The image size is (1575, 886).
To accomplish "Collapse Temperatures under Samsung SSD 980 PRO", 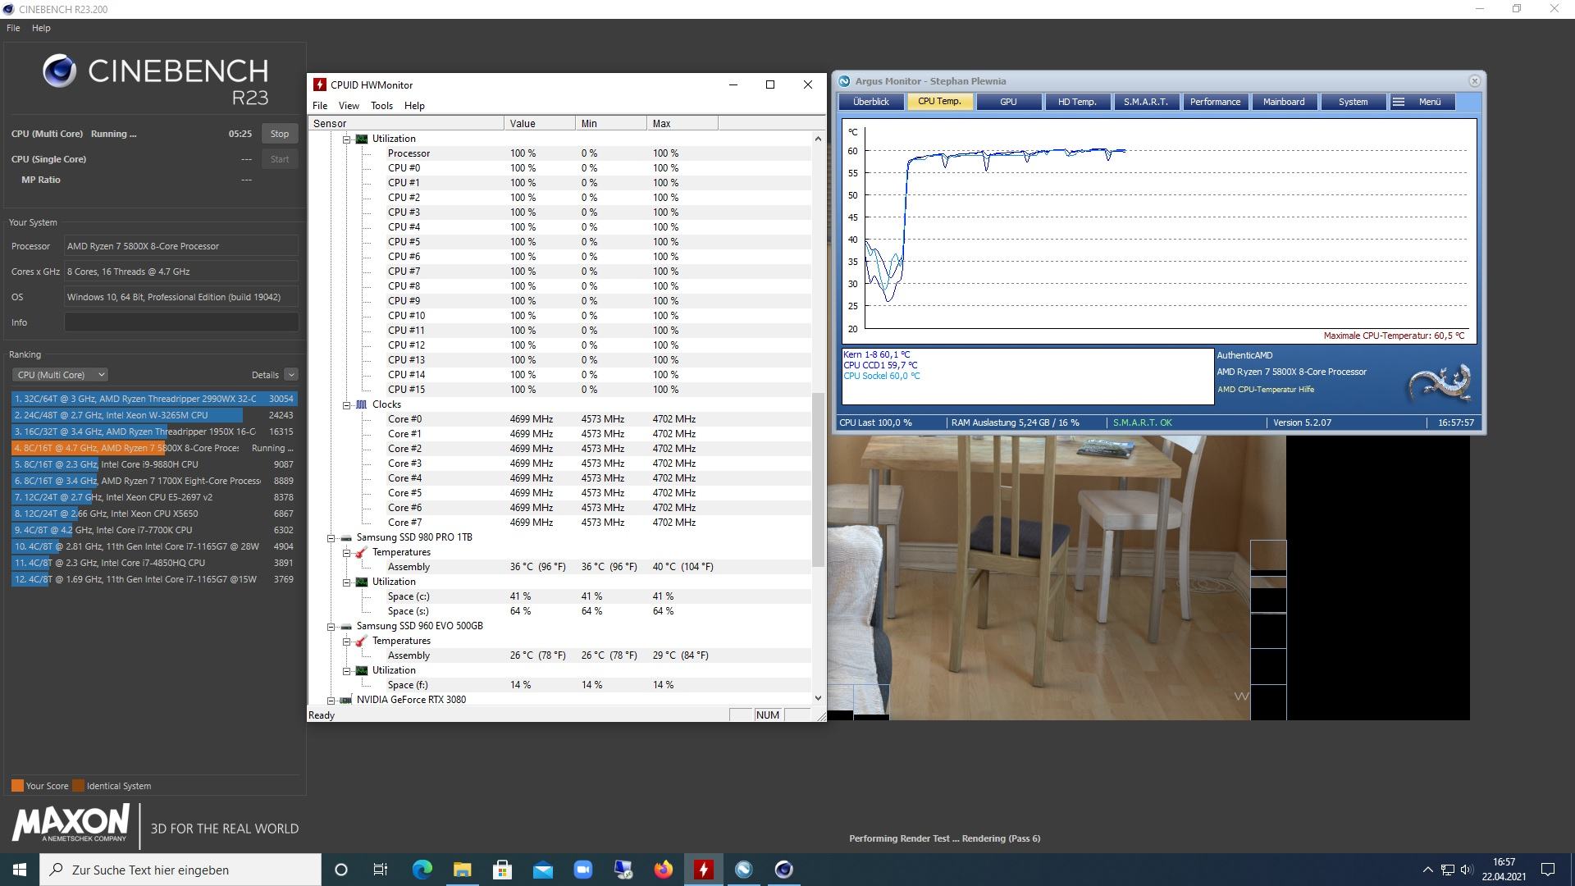I will 347,553.
